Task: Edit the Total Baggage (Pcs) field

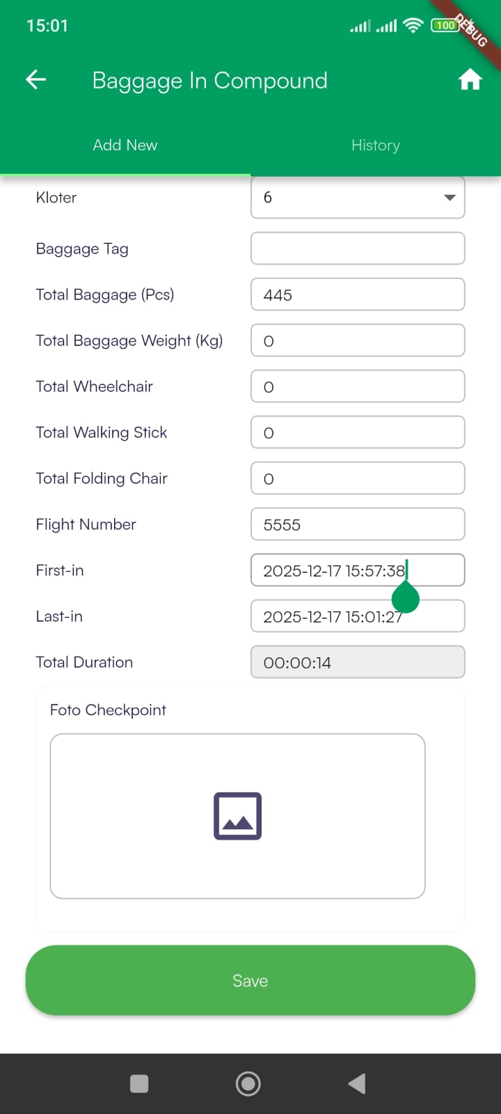Action: [x=358, y=295]
